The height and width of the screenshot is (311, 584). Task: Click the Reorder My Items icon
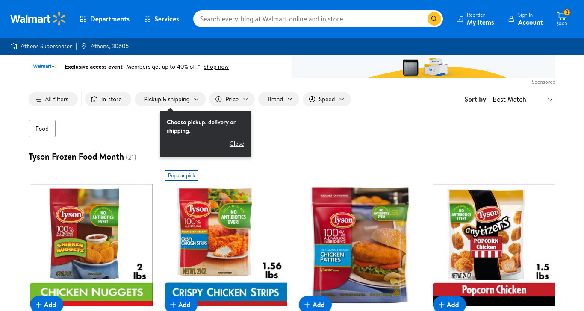pyautogui.click(x=460, y=19)
